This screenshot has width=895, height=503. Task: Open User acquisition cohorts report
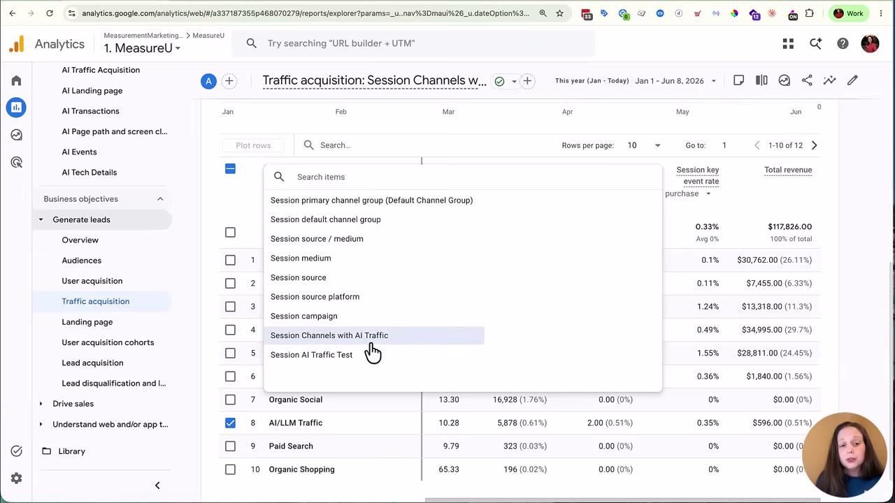click(x=108, y=342)
